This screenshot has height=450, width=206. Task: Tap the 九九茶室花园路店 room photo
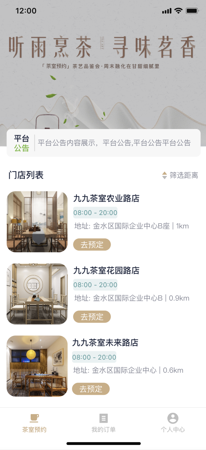click(x=37, y=294)
